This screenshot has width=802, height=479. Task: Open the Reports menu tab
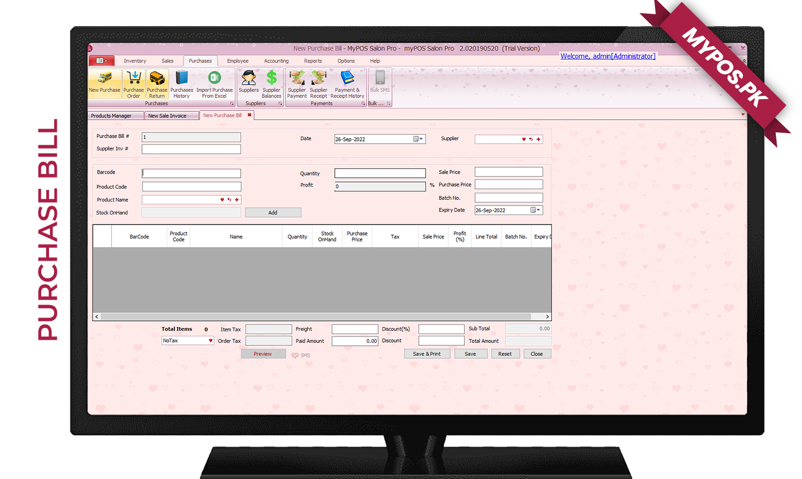point(313,61)
